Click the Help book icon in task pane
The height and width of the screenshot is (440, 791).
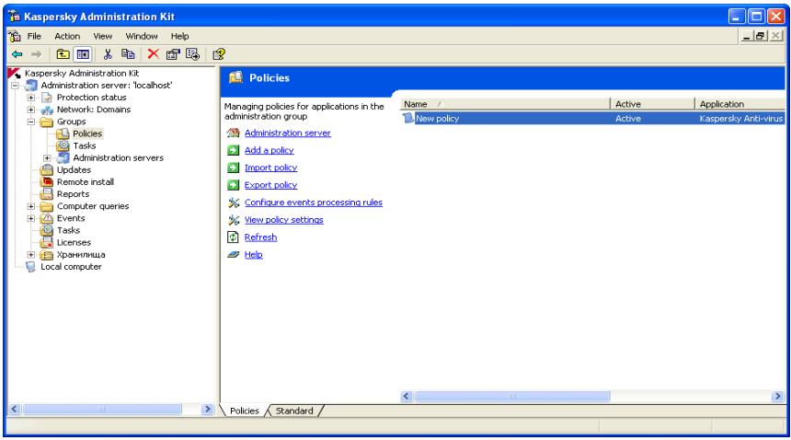pyautogui.click(x=233, y=255)
